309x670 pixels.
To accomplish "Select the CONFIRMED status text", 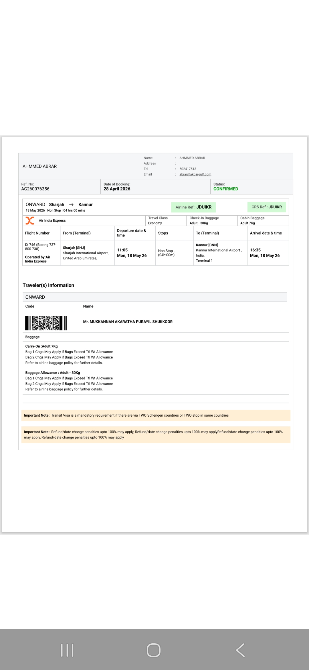I will (226, 189).
